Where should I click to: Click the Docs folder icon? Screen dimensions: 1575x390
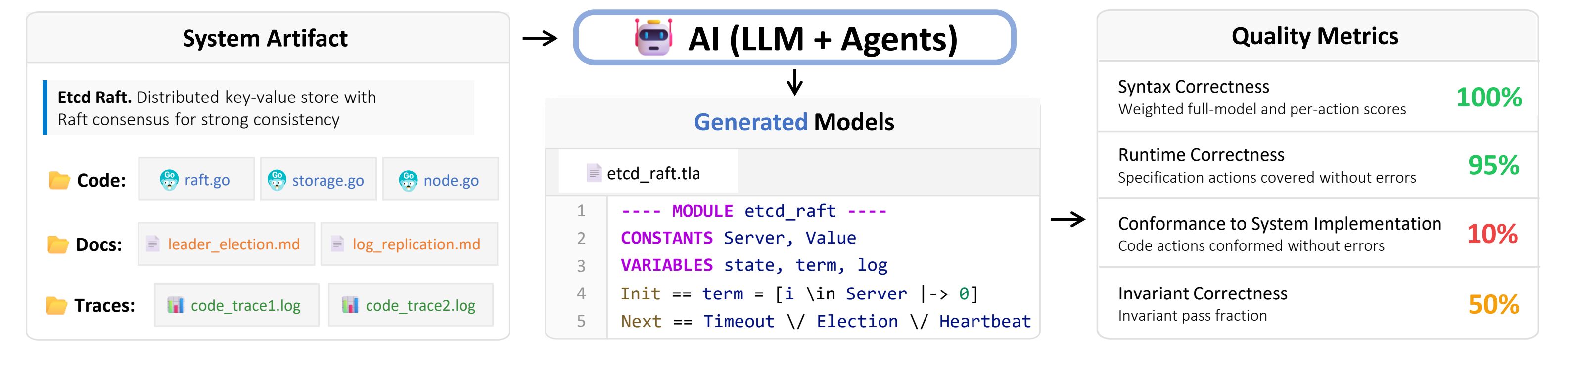pos(58,244)
